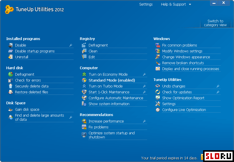This screenshot has height=162, width=234.
Task: Click the wrench next to Economy Mode
Action: pyautogui.click(x=144, y=74)
